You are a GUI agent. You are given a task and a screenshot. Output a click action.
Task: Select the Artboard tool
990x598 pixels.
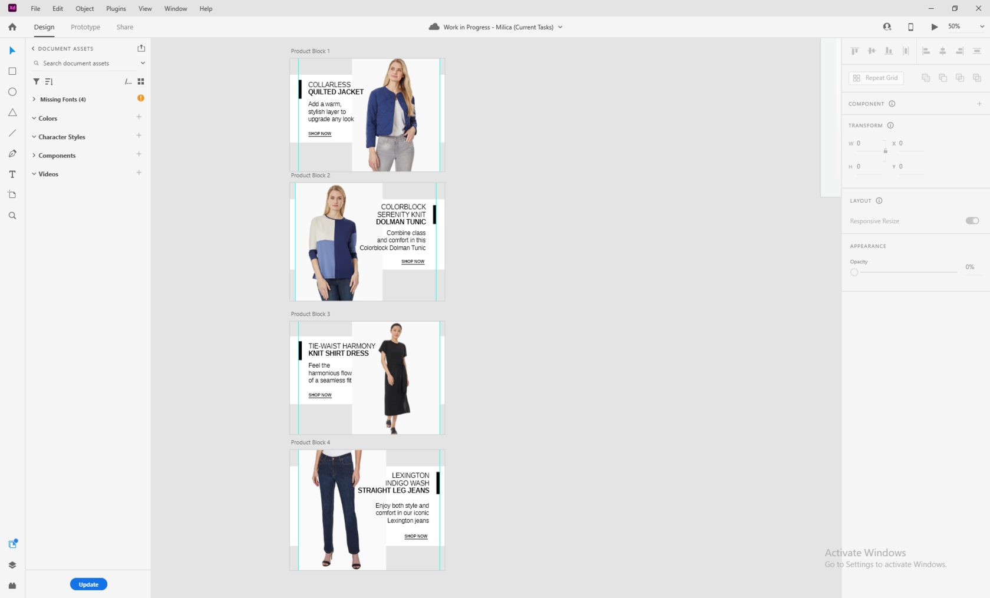coord(12,194)
